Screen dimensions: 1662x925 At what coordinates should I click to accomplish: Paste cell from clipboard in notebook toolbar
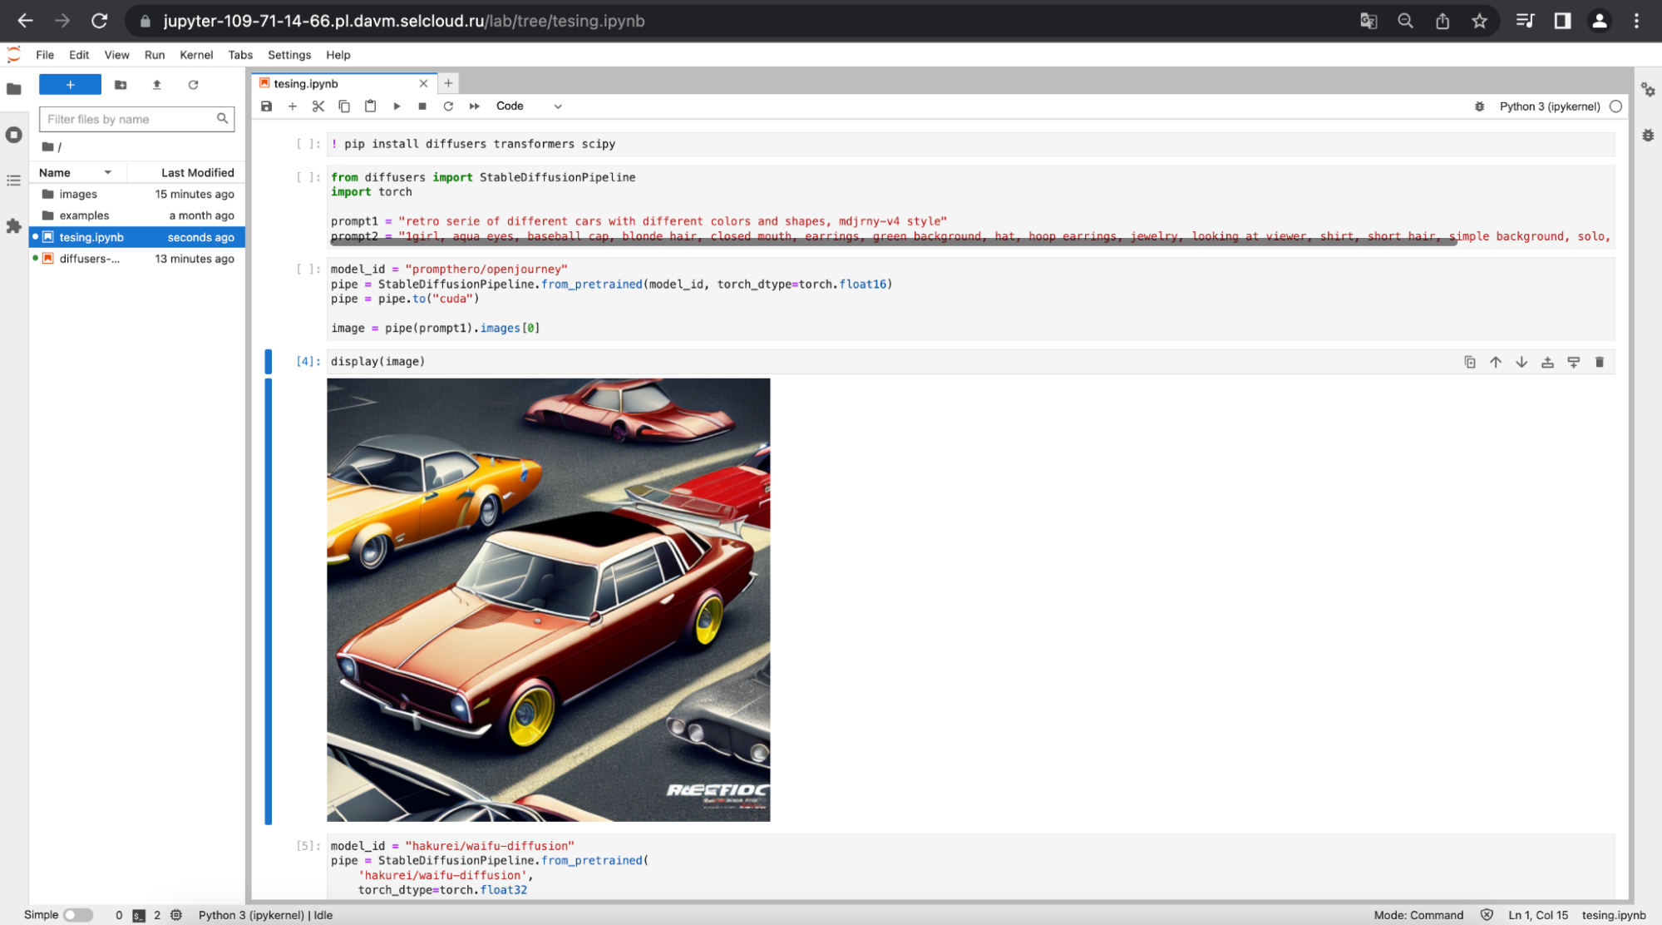click(x=371, y=106)
